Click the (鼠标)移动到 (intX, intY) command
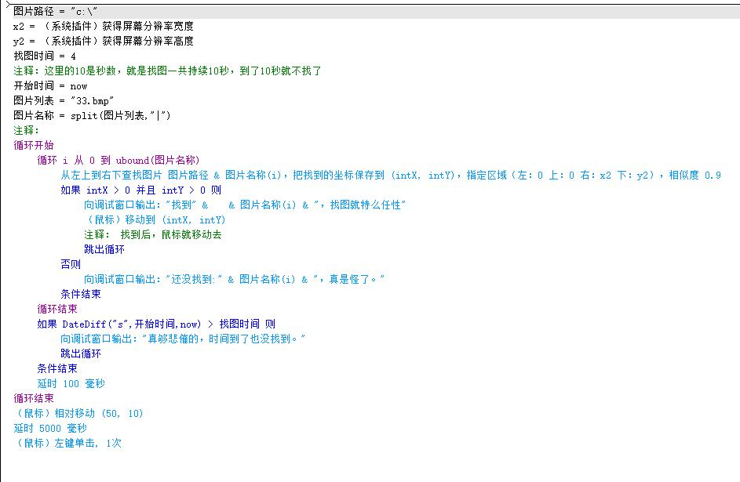This screenshot has height=482, width=740. coord(155,220)
